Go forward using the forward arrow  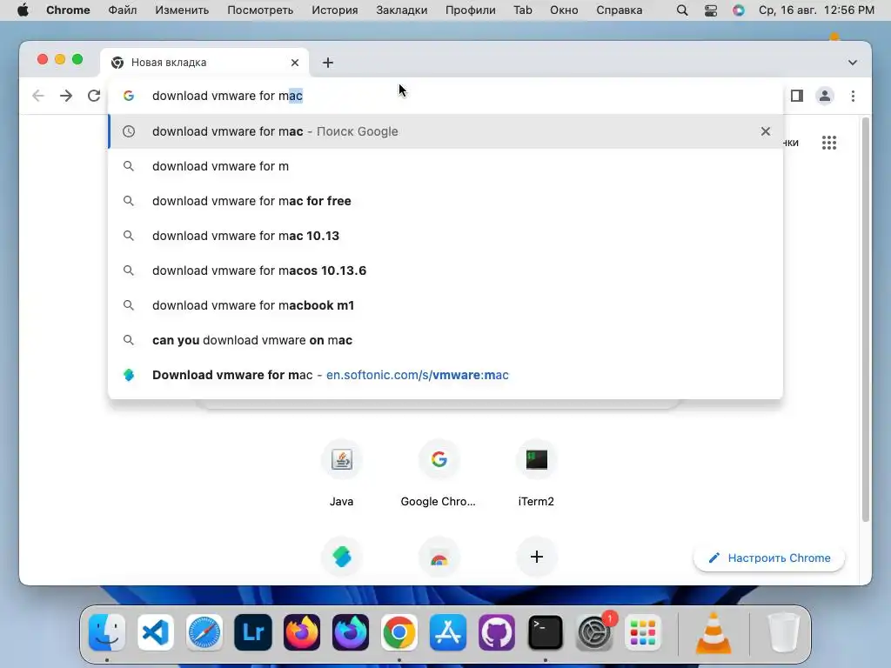click(x=66, y=96)
